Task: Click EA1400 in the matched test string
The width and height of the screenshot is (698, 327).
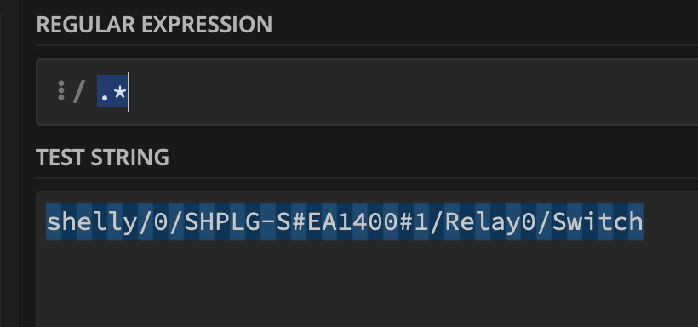Action: (352, 221)
